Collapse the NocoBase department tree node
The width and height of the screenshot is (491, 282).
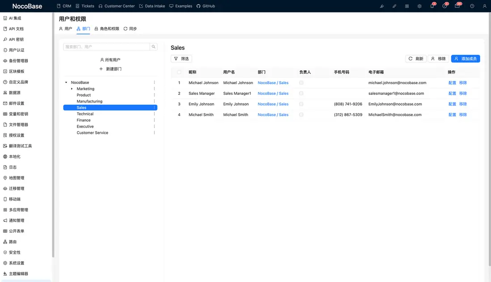(66, 82)
